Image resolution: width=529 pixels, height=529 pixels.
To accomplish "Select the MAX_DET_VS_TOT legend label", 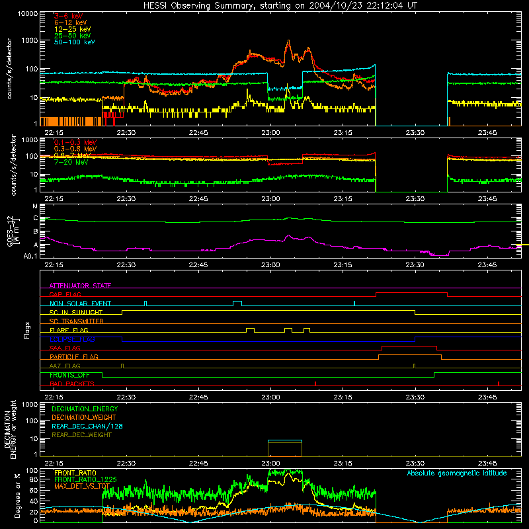I will [82, 486].
